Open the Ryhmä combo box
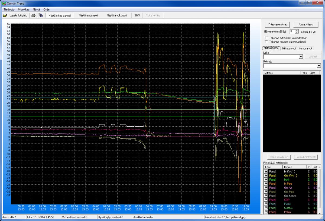This screenshot has height=221, width=325. tap(318, 66)
